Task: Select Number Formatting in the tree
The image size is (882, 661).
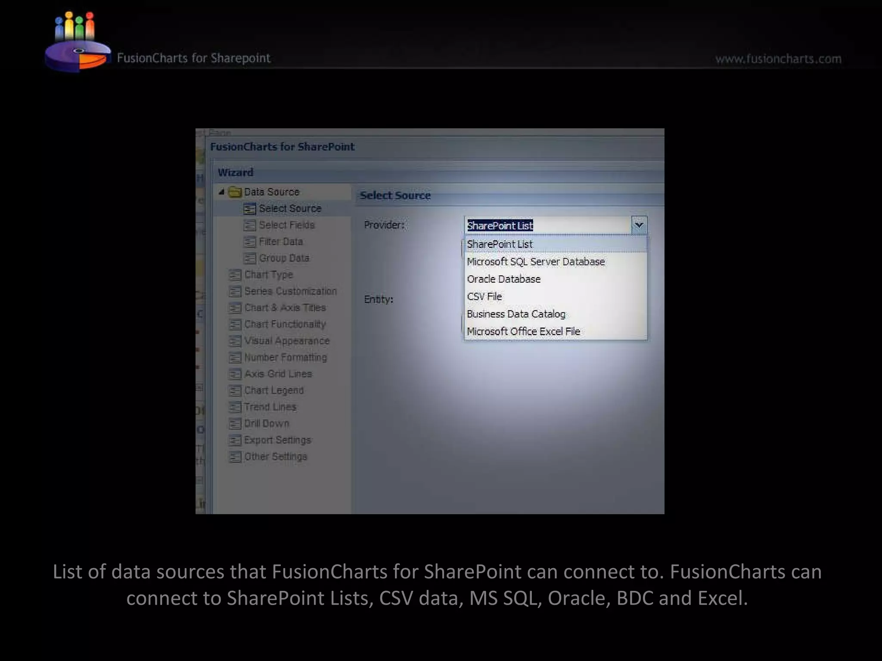Action: [x=286, y=357]
